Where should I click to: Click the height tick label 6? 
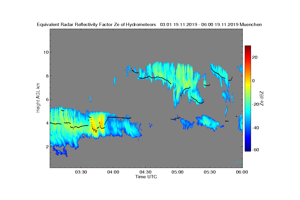(47, 99)
